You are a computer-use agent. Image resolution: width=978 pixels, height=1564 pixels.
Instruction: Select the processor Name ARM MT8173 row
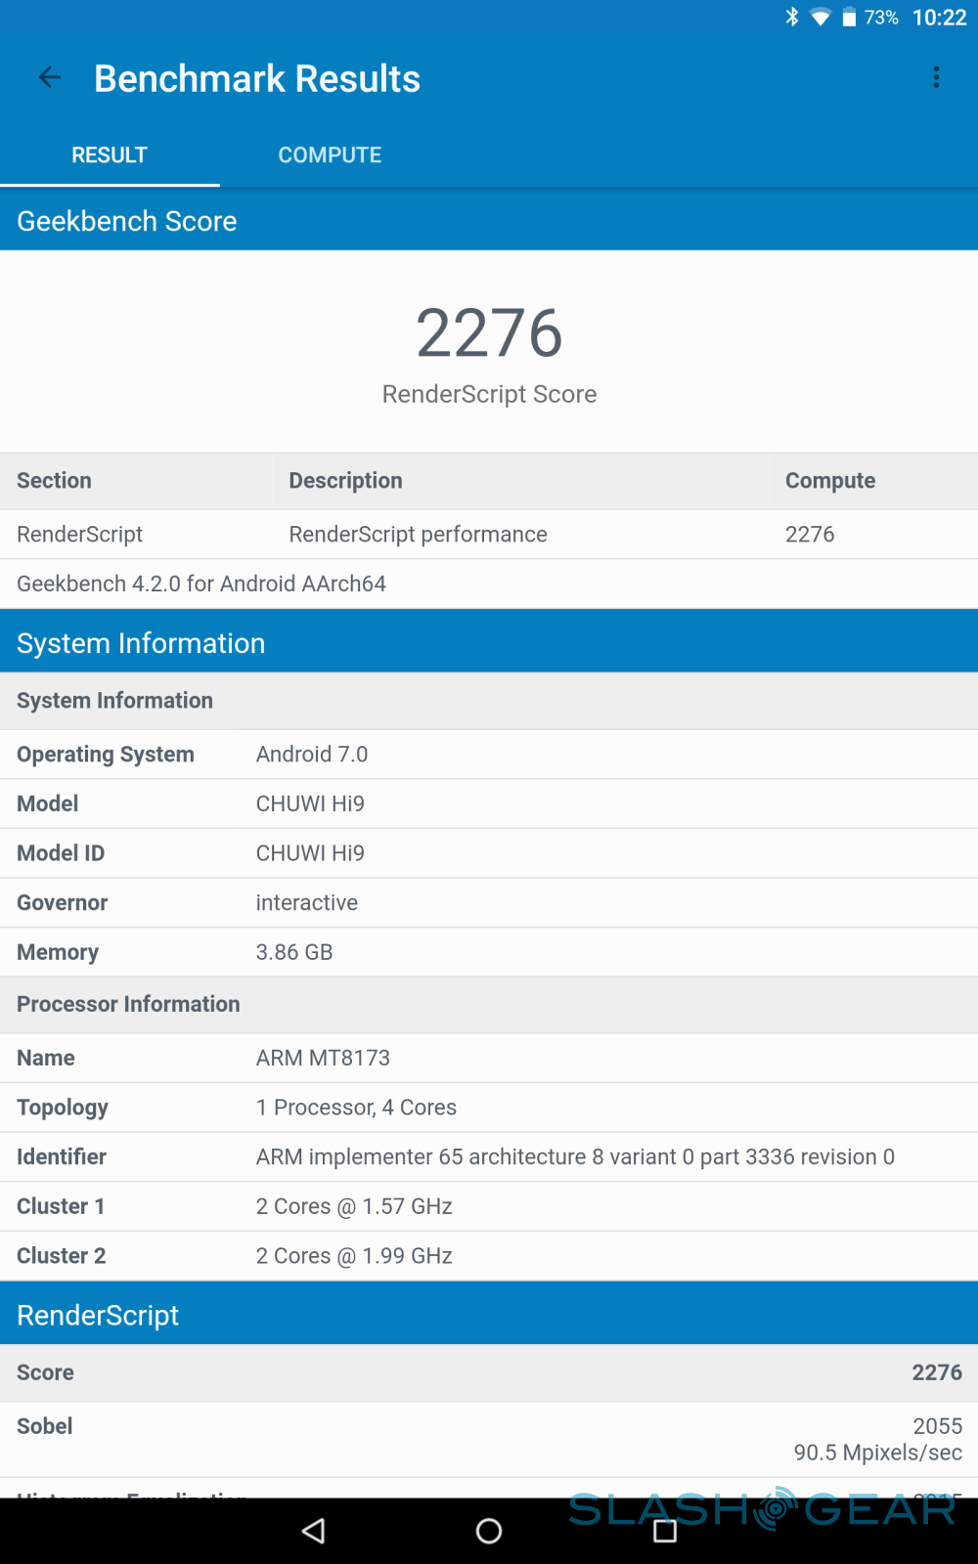coord(489,1058)
